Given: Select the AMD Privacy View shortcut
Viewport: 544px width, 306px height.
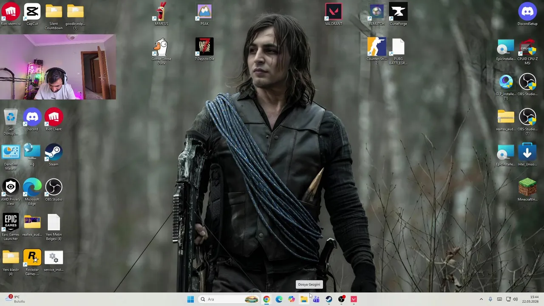Looking at the screenshot, I should (x=11, y=192).
